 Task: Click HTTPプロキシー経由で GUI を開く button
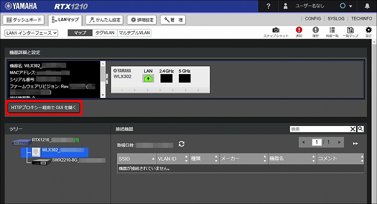(x=43, y=108)
